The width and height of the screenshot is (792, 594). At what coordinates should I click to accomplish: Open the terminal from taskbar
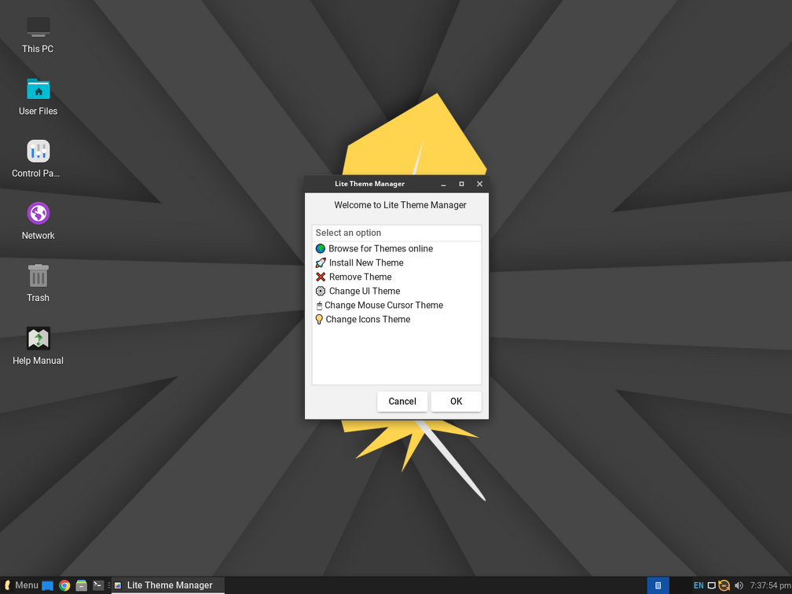tap(98, 585)
